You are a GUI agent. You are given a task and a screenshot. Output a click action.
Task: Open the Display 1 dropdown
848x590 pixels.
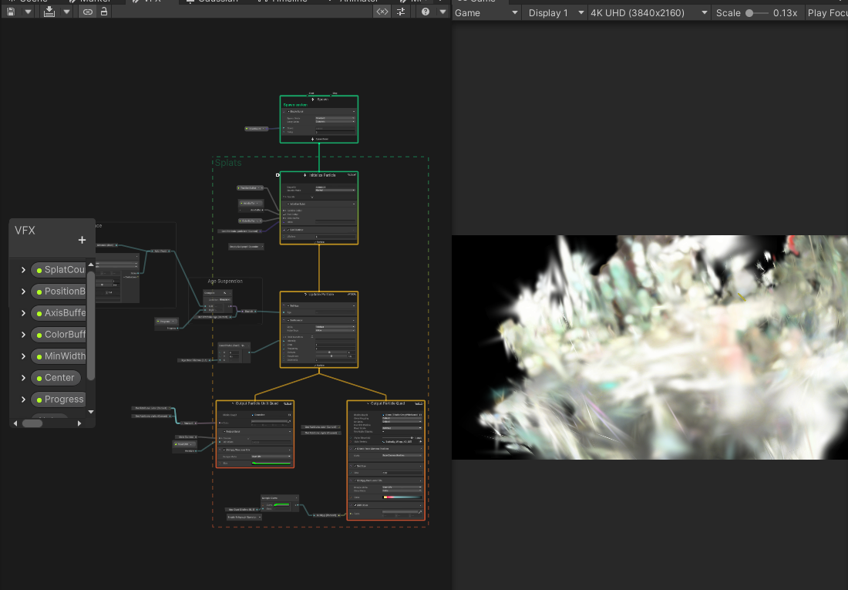(553, 13)
